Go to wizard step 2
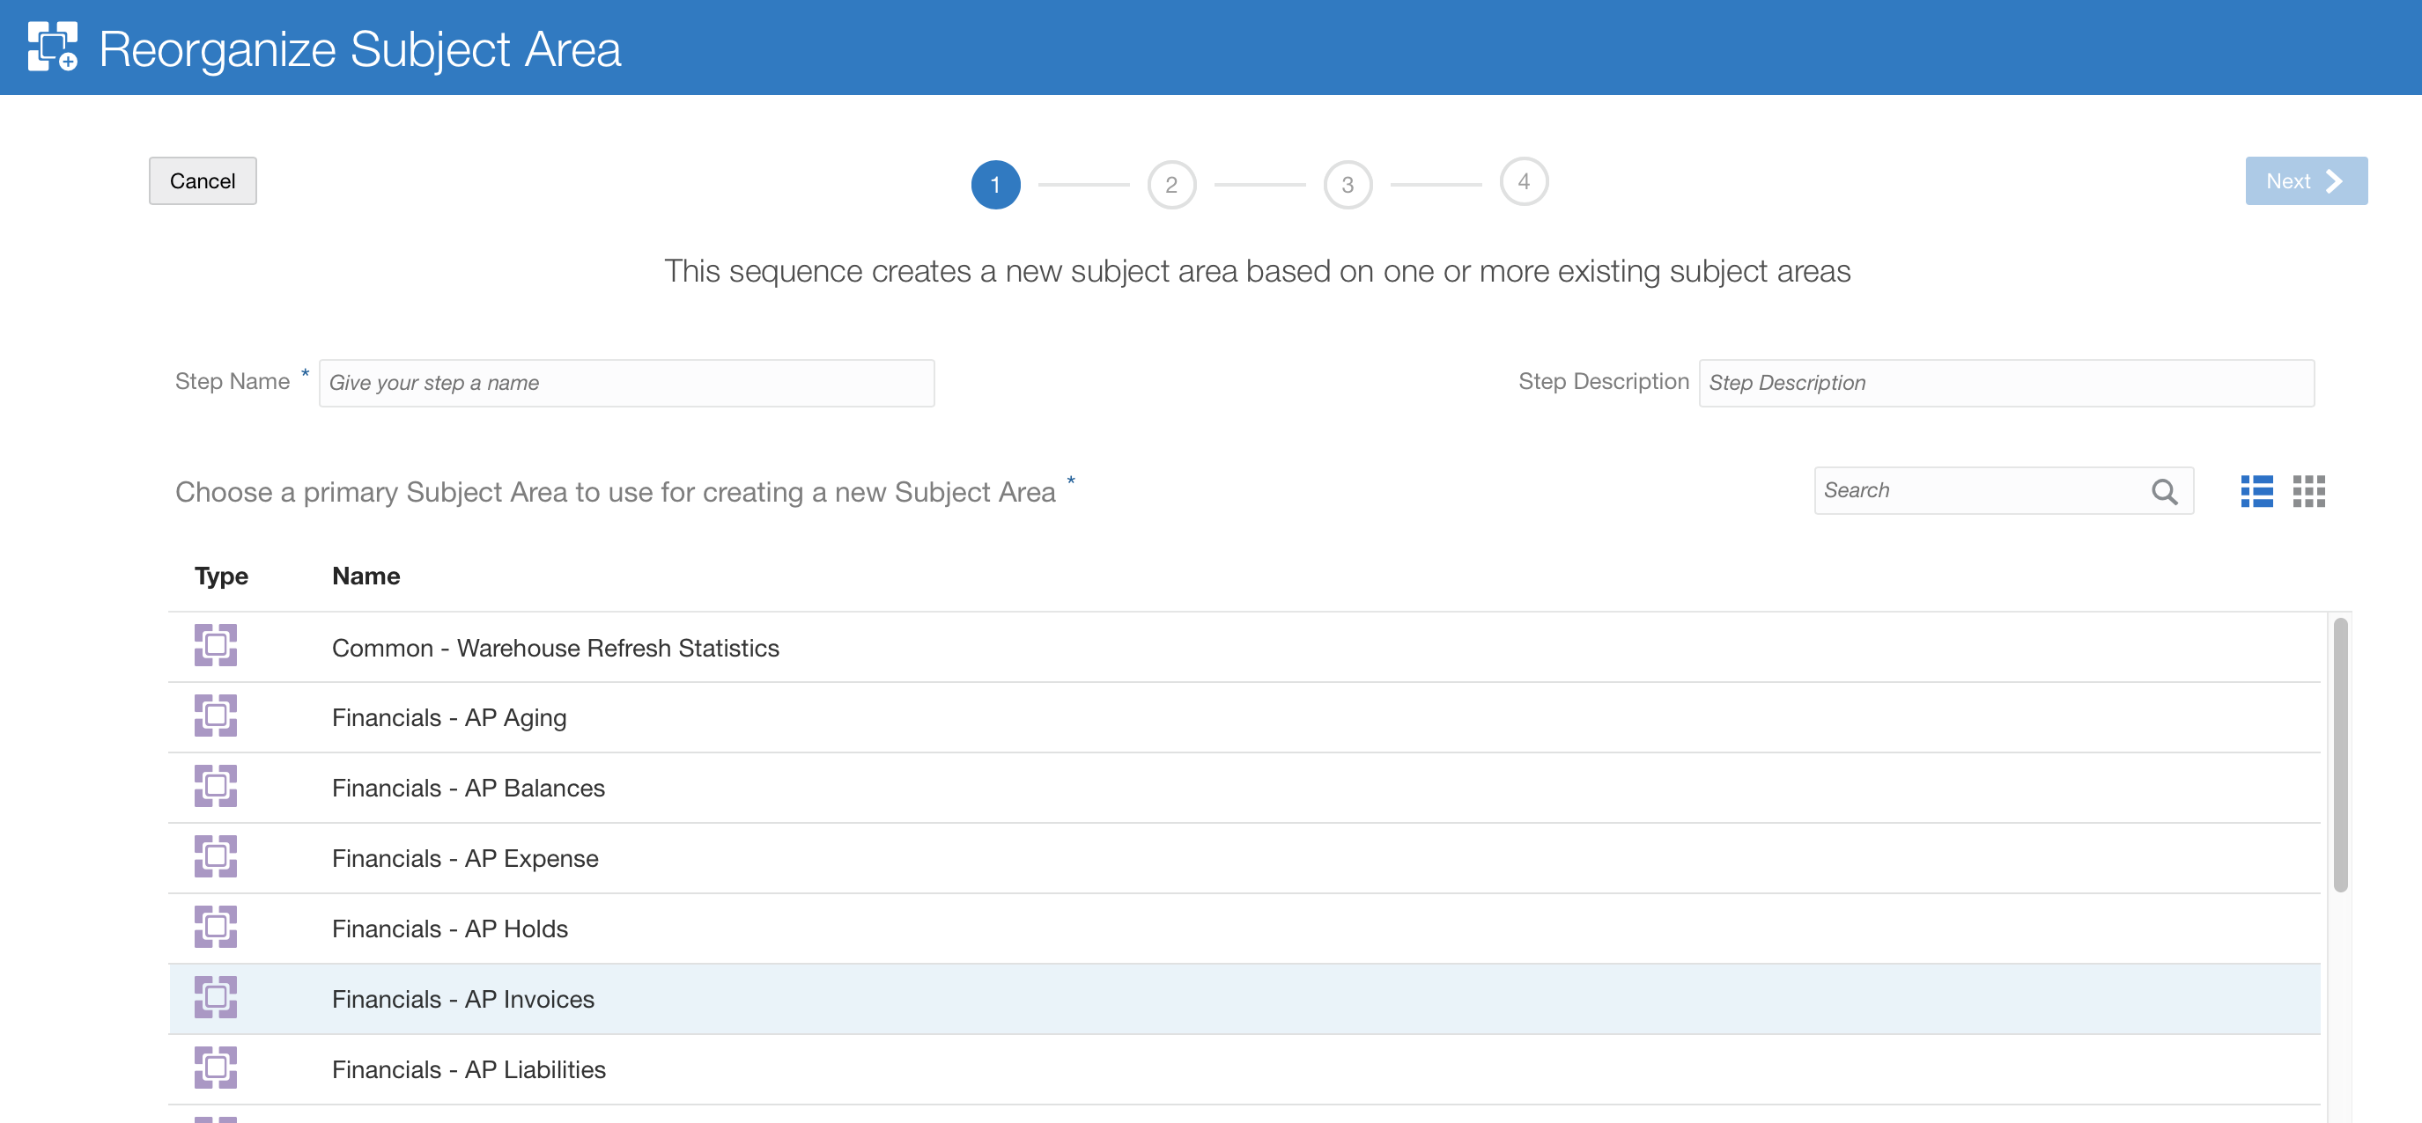The width and height of the screenshot is (2422, 1123). (x=1170, y=184)
